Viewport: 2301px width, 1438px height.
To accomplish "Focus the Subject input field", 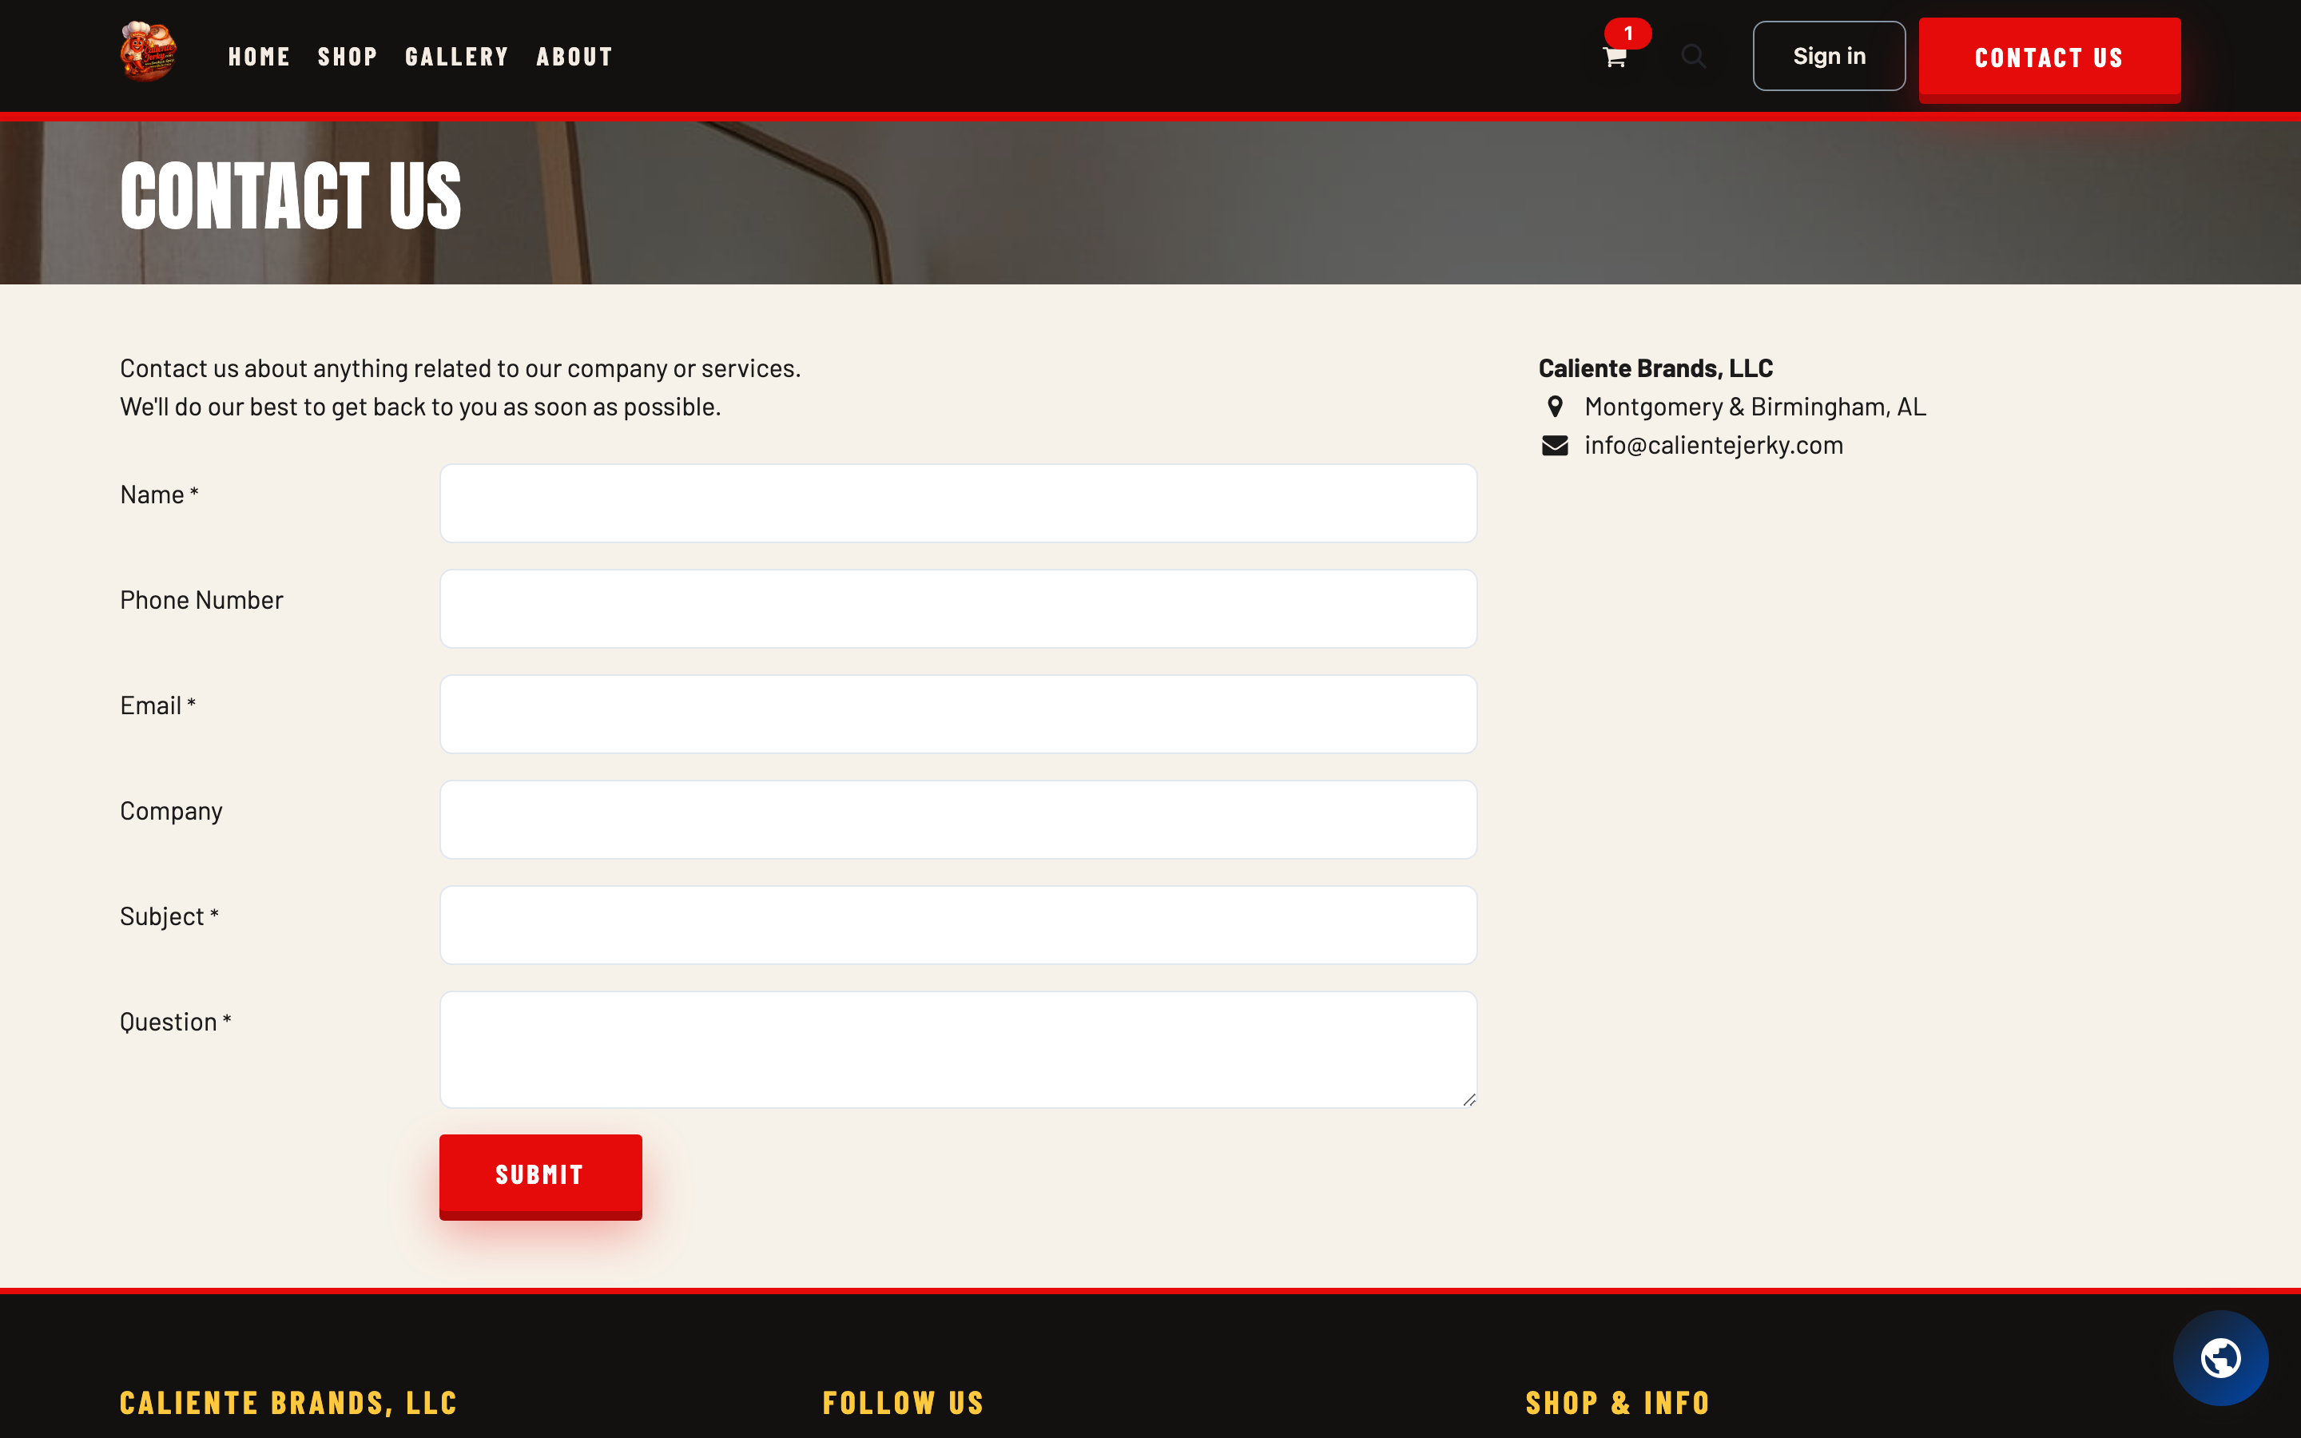I will tap(957, 925).
